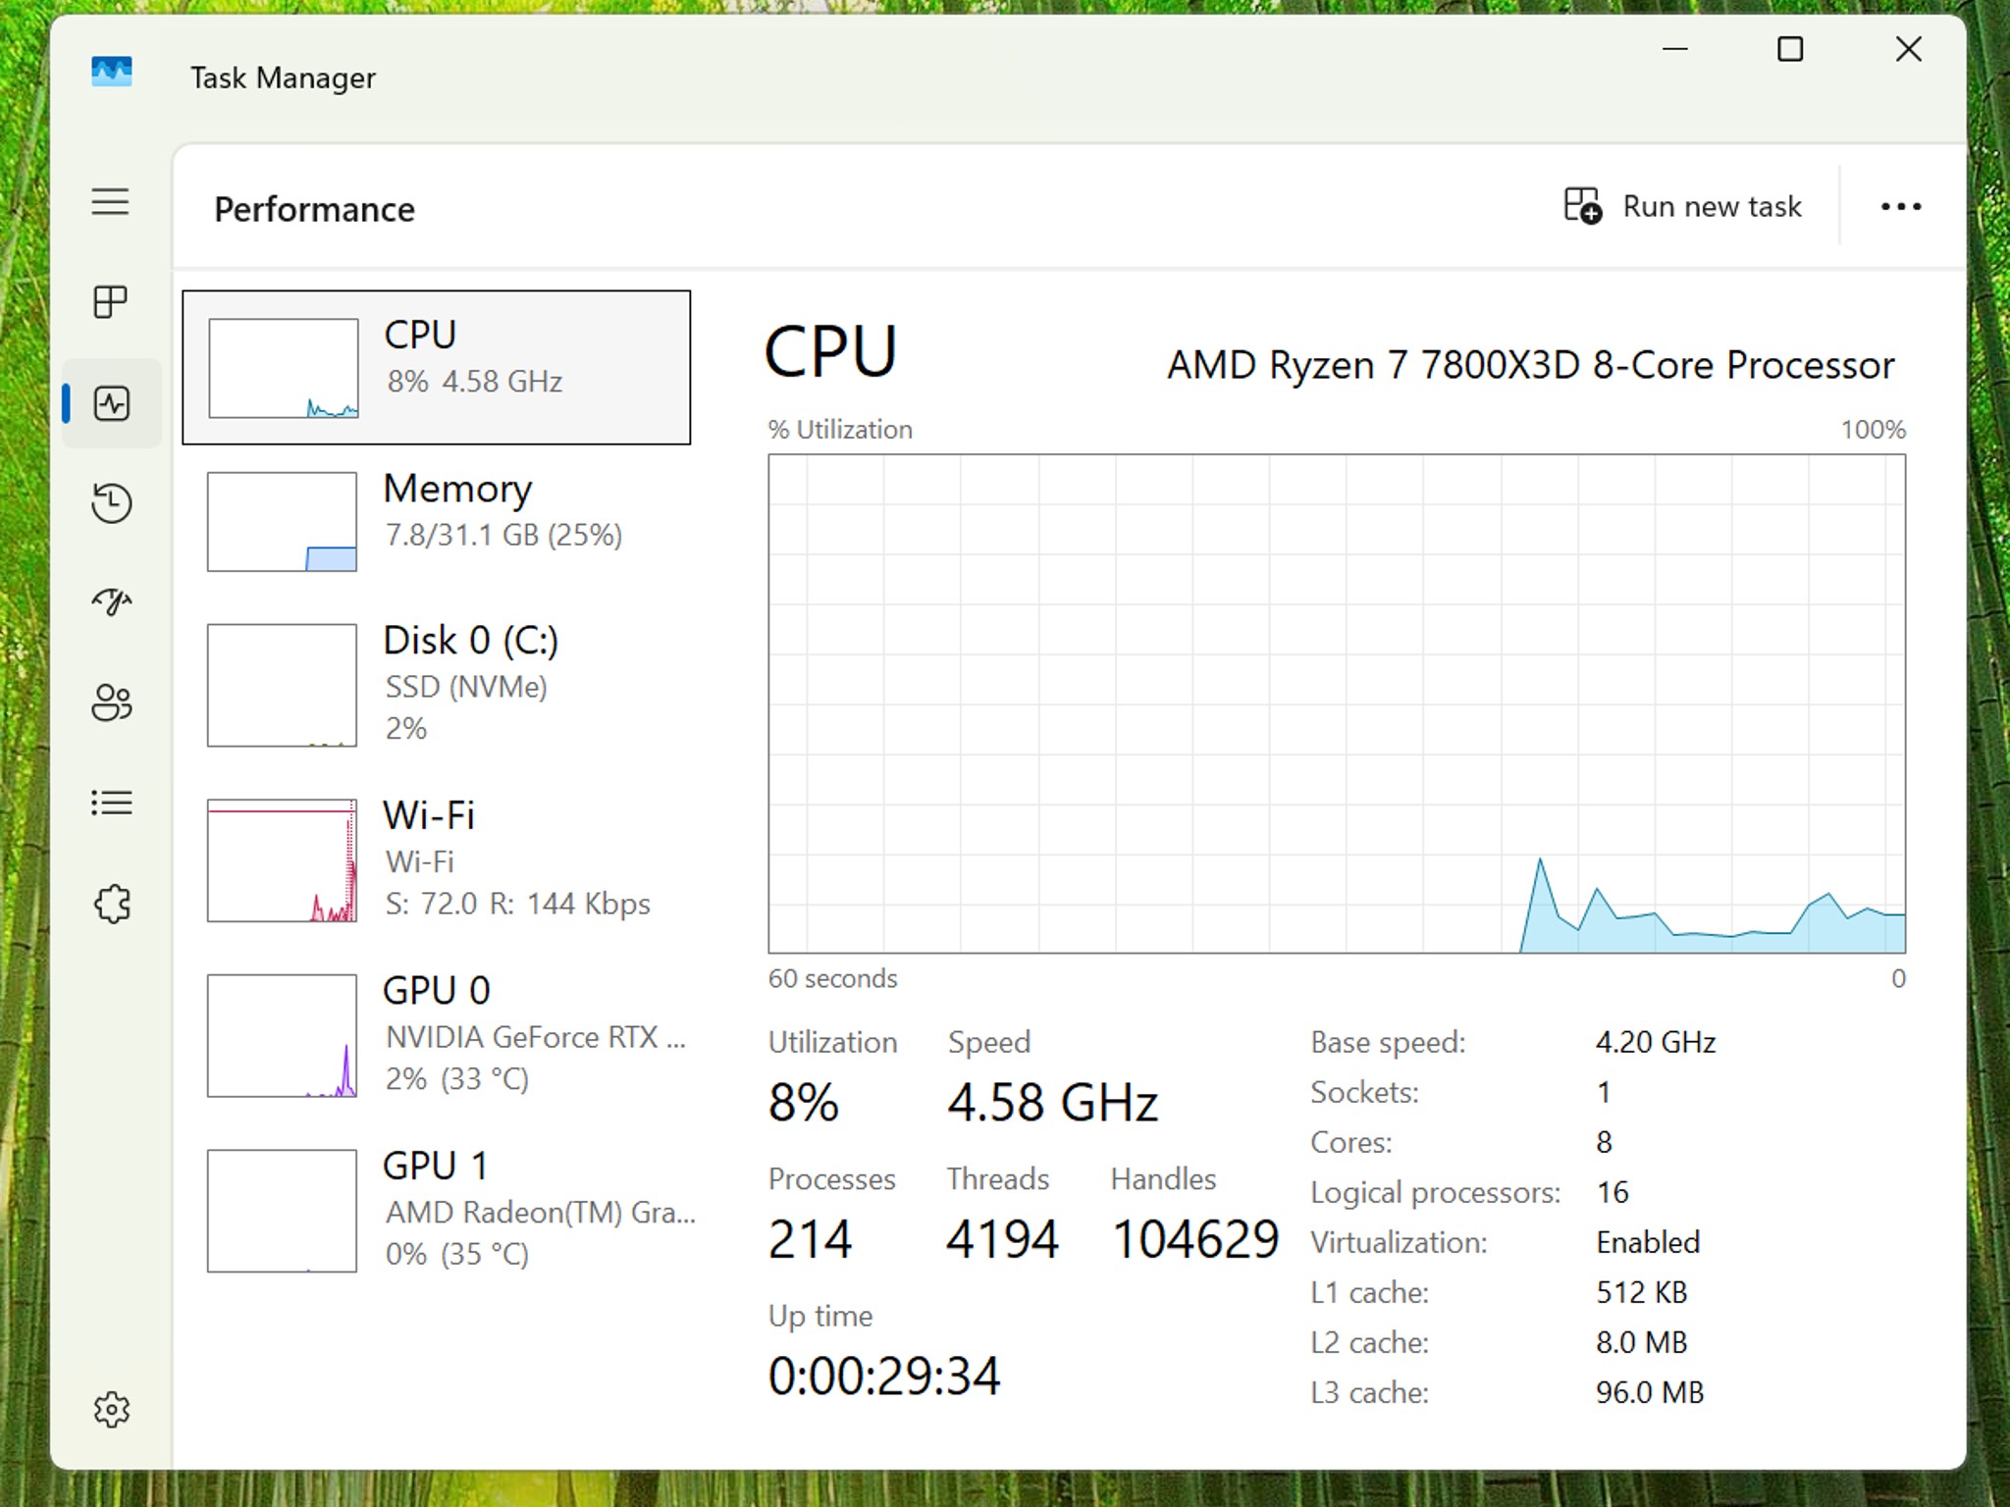Image resolution: width=2010 pixels, height=1507 pixels.
Task: Select the Wi-Fi performance entry
Action: [437, 859]
